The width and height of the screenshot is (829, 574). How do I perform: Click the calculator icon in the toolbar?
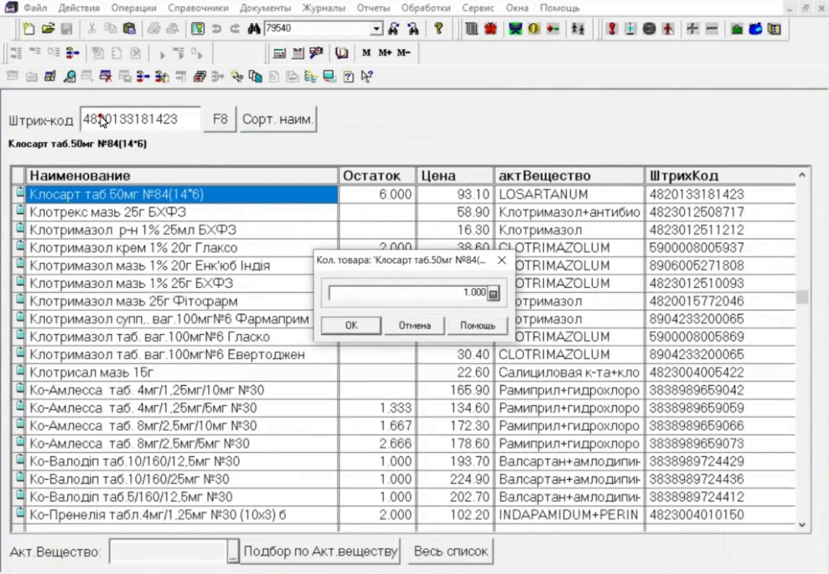279,53
